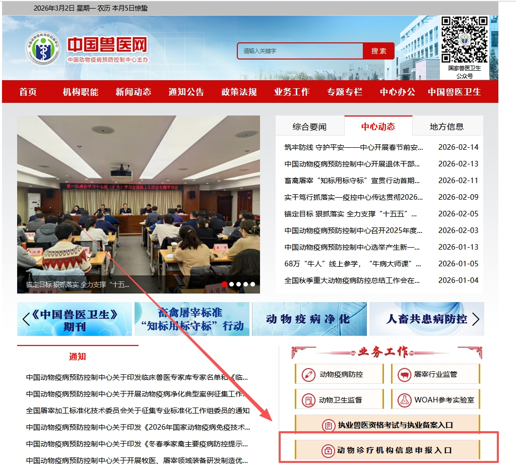The height and width of the screenshot is (464, 516).
Task: Switch to the 综合要闻 tab
Action: tap(309, 127)
